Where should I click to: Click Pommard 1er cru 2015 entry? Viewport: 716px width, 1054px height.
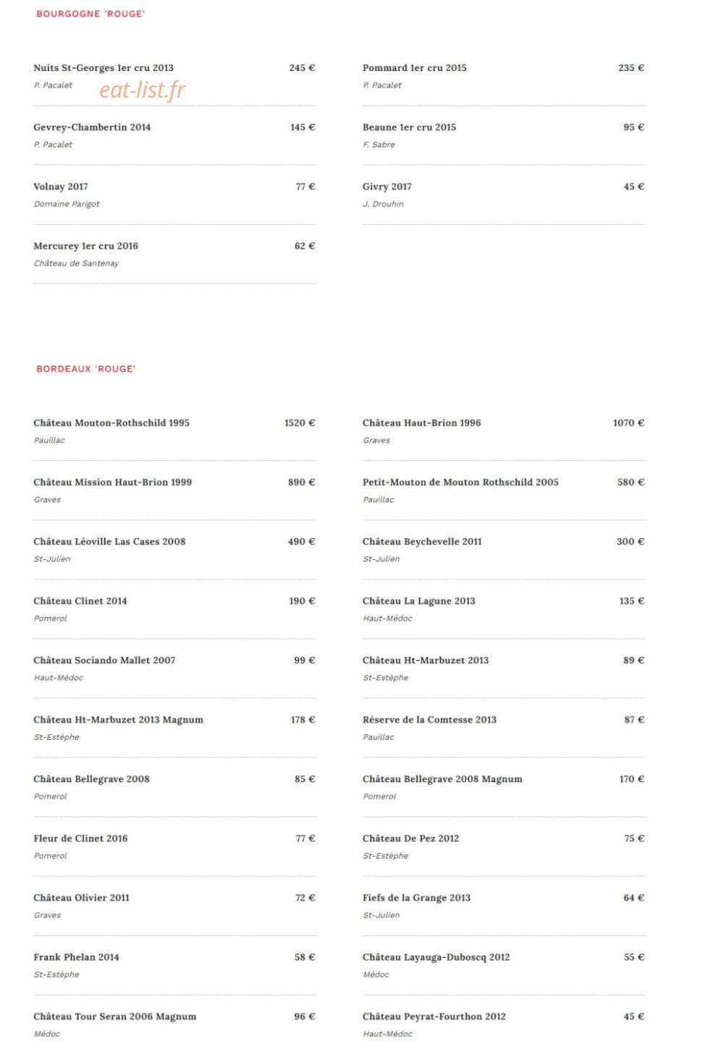click(415, 68)
